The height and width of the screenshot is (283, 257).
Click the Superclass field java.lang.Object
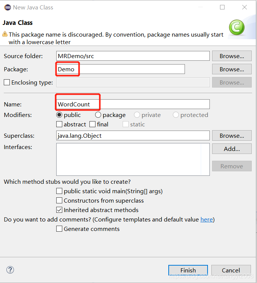pyautogui.click(x=133, y=135)
